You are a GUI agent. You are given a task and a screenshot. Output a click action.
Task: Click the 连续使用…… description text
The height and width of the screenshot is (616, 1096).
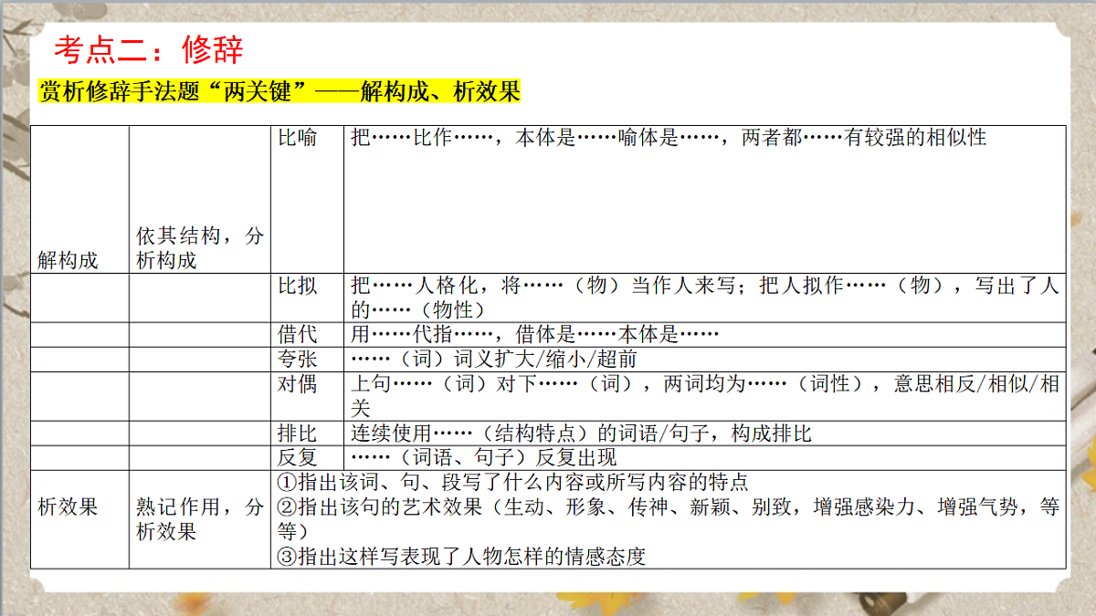click(581, 433)
